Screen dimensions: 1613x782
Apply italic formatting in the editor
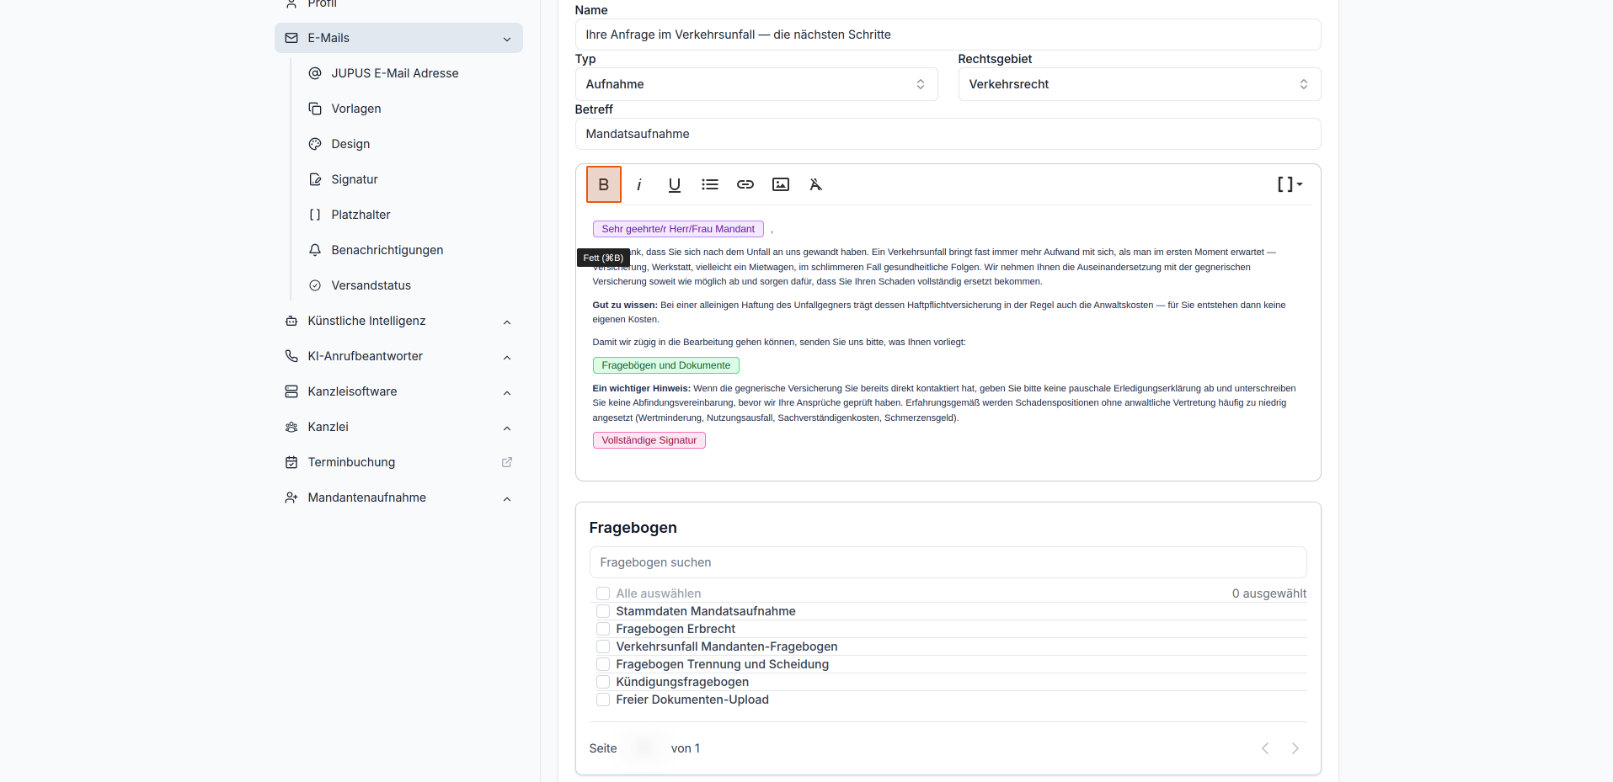coord(639,184)
